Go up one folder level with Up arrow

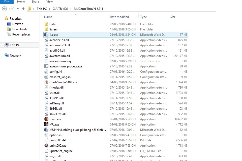(x=23, y=9)
